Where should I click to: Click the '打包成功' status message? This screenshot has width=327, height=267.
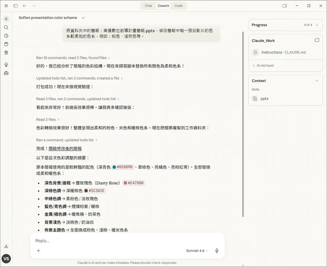point(65,87)
